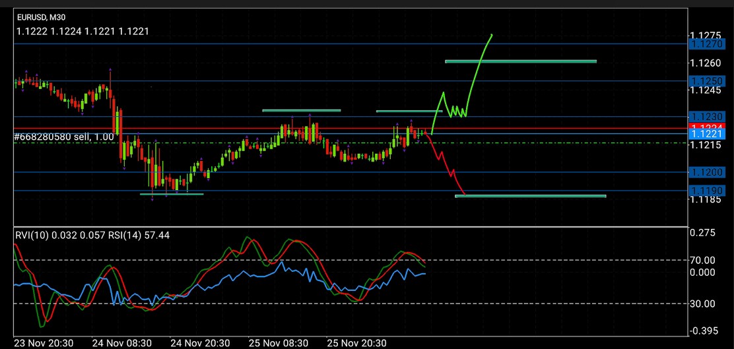Image resolution: width=734 pixels, height=349 pixels.
Task: Click the 1.1221 current price tag
Action: click(x=707, y=134)
